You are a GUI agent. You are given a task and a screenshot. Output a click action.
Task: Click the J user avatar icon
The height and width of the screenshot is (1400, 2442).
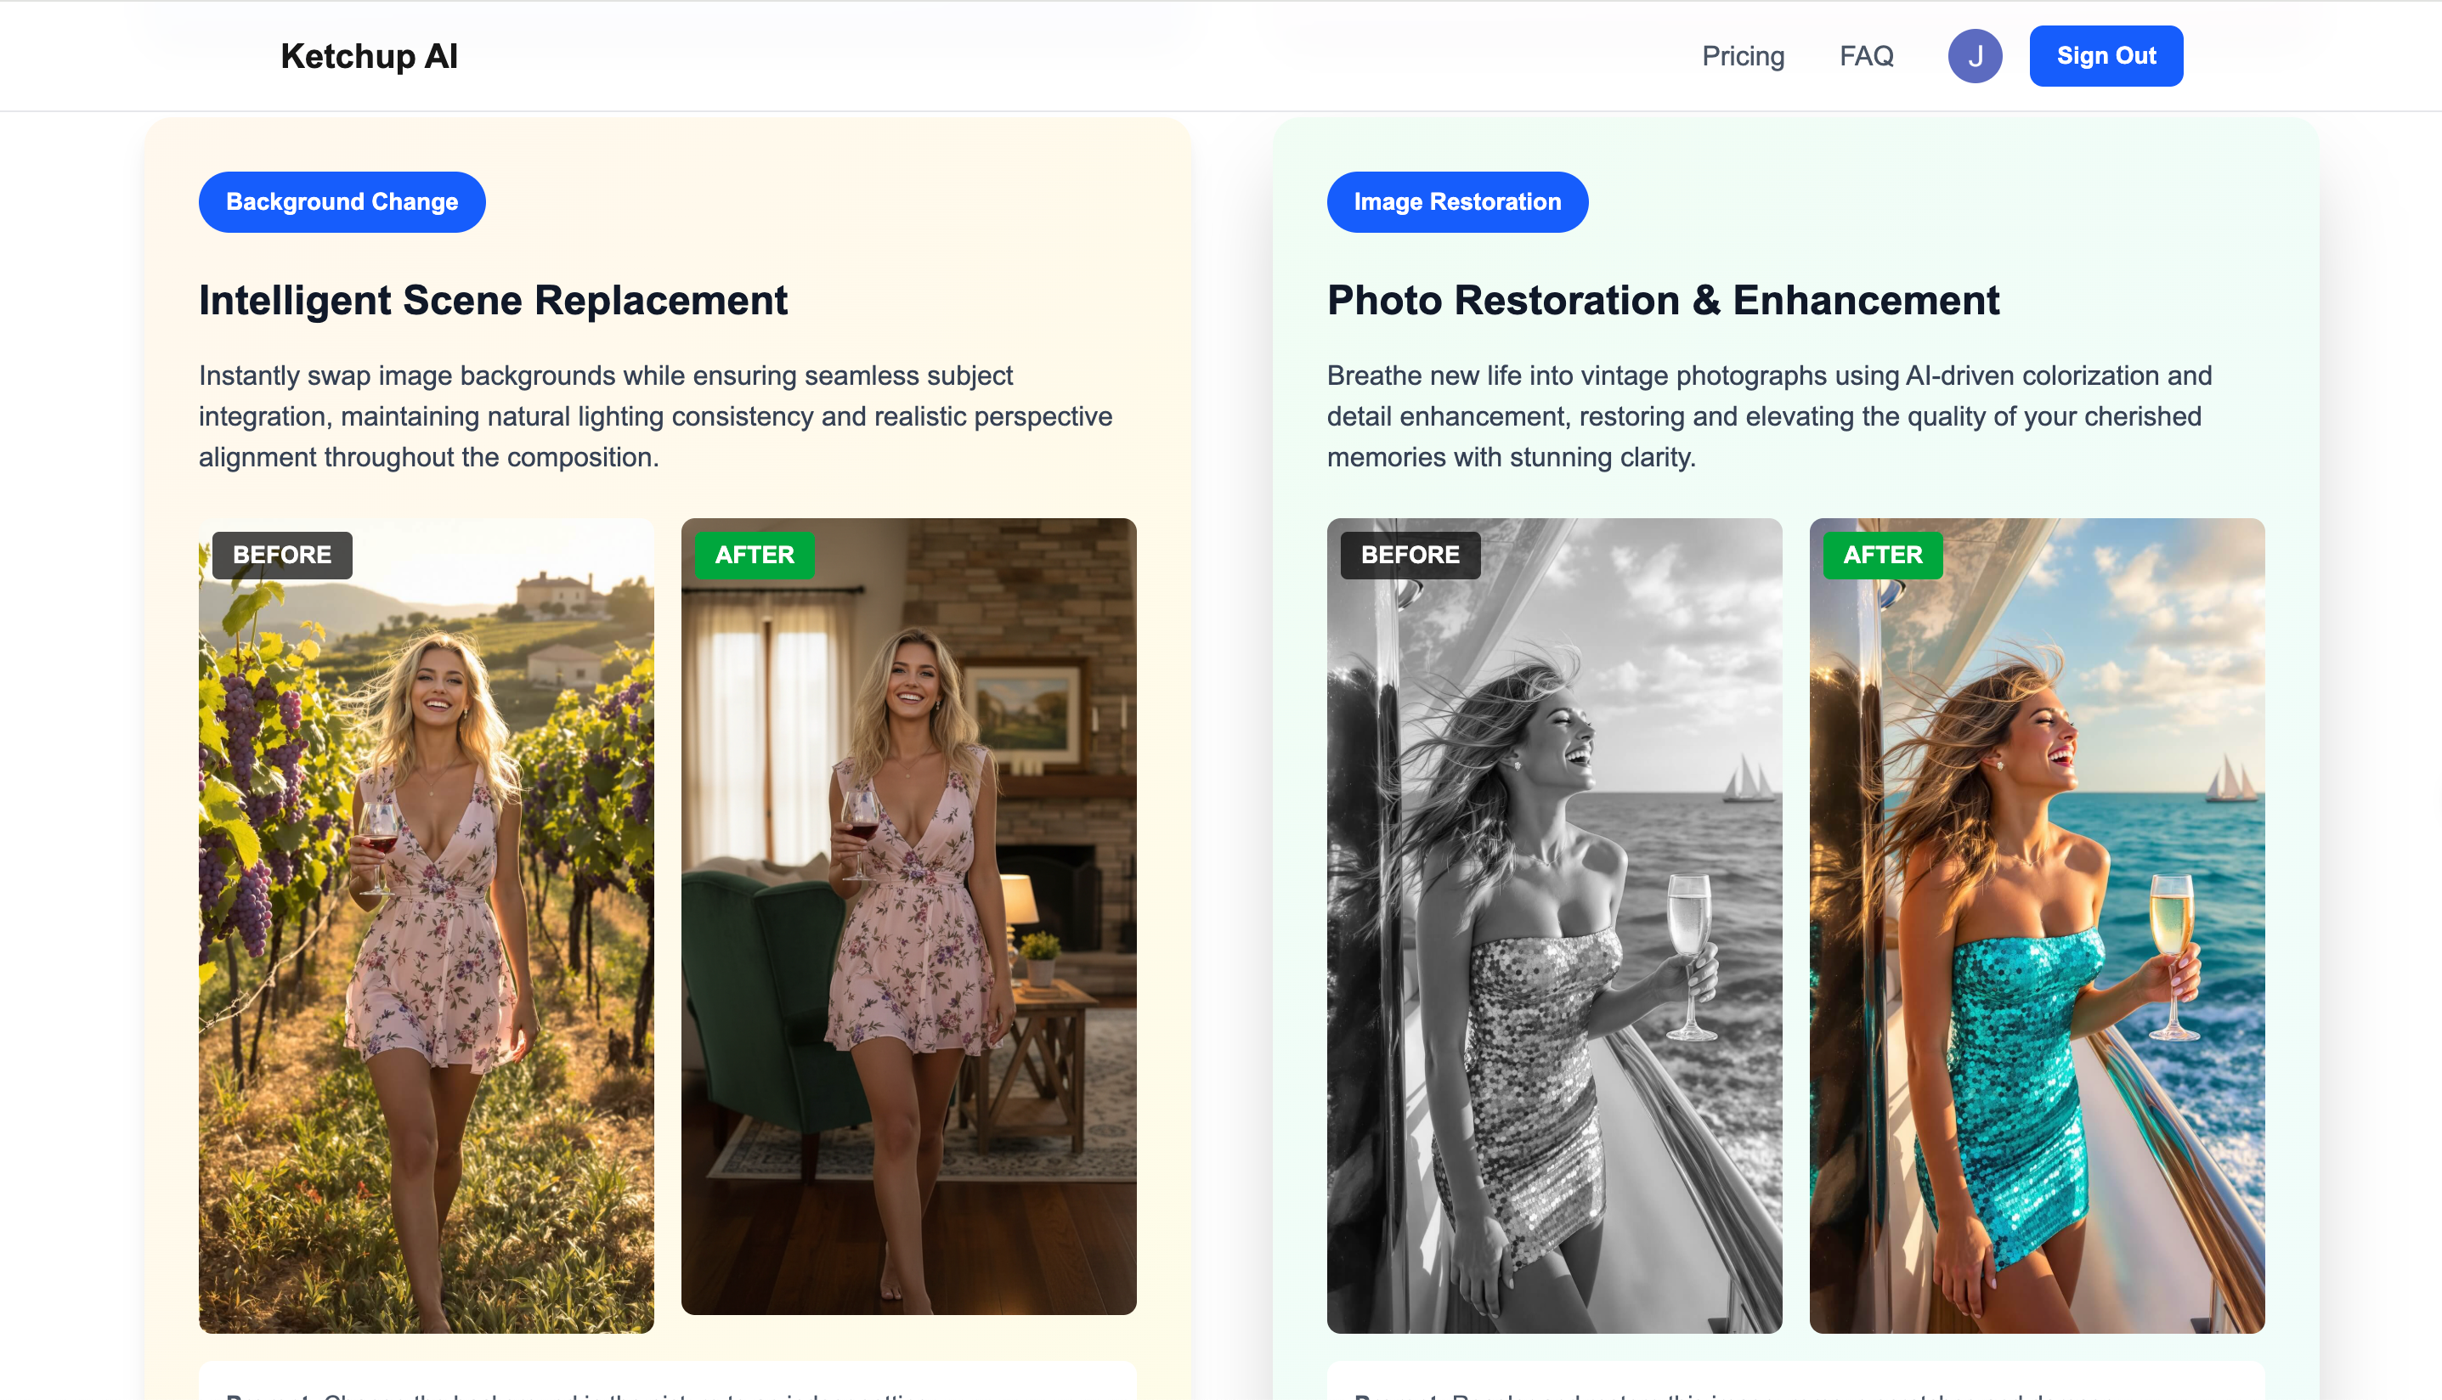point(1975,56)
